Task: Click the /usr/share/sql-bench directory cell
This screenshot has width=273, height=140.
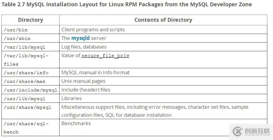Action: (x=26, y=128)
